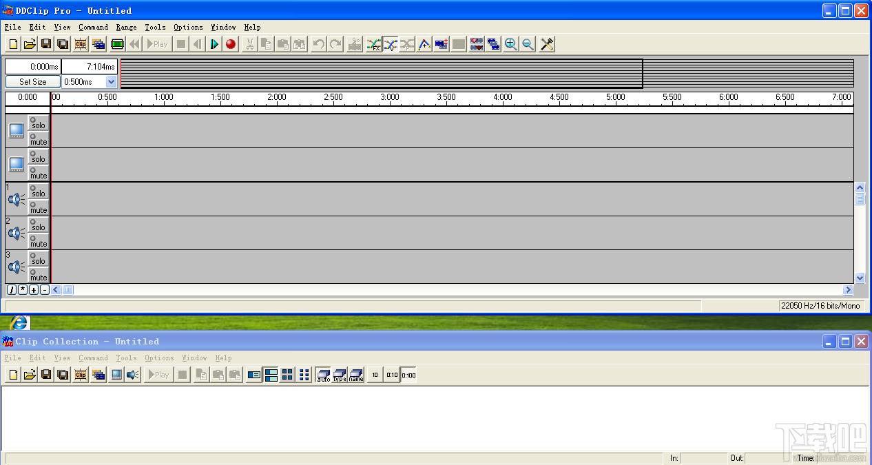Open the Clip icon in DDClip Pro toolbar
The height and width of the screenshot is (465, 872).
[x=81, y=44]
